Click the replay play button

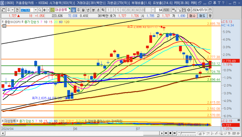click(162, 133)
